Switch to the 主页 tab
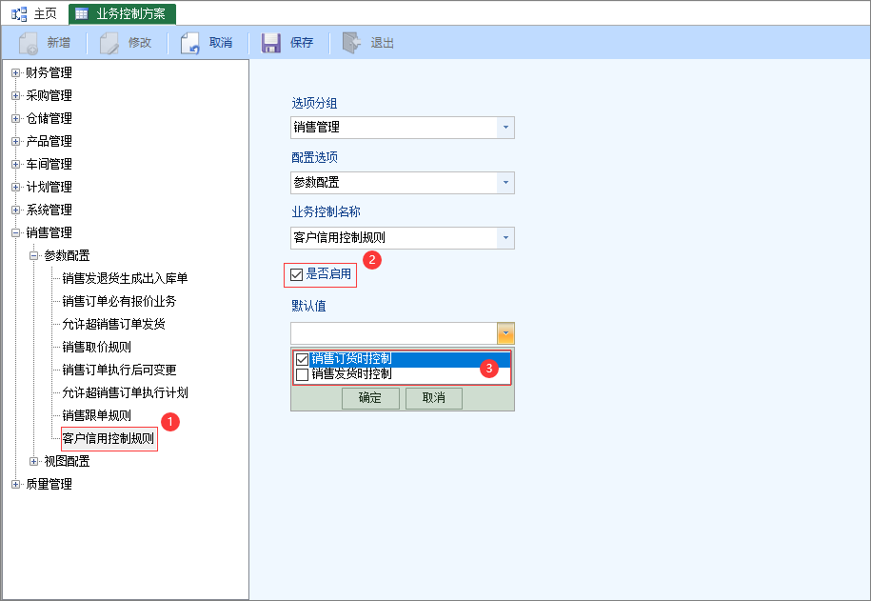Image resolution: width=871 pixels, height=601 pixels. coord(34,14)
